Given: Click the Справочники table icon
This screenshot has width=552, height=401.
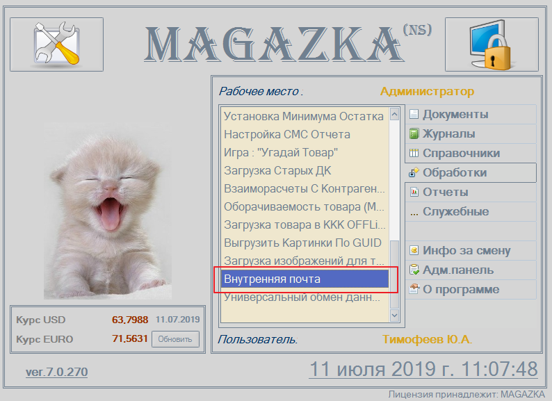Looking at the screenshot, I should pyautogui.click(x=414, y=153).
